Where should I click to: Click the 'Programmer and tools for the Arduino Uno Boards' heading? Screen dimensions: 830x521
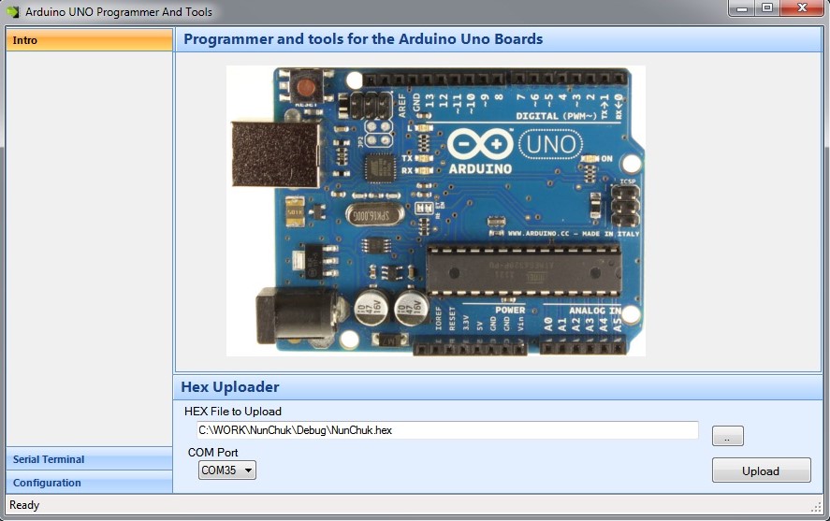click(x=363, y=39)
